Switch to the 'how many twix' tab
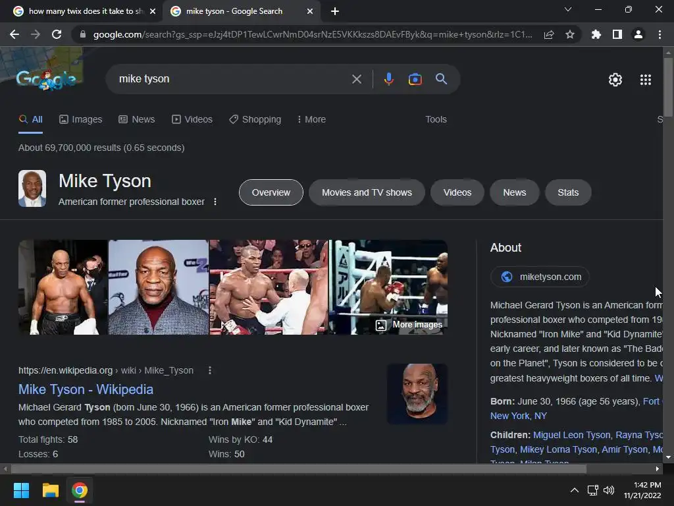 82,11
